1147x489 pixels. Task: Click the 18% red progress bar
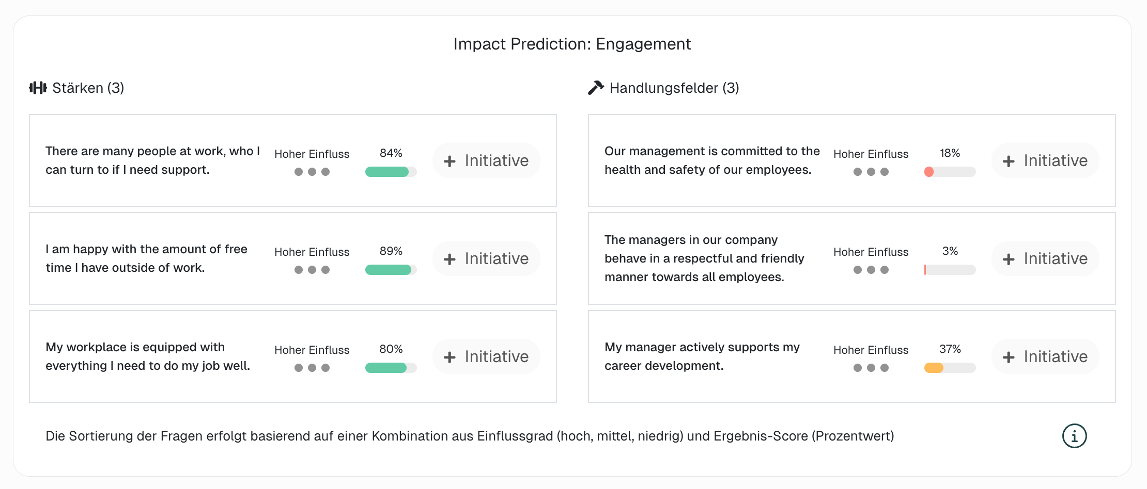950,172
